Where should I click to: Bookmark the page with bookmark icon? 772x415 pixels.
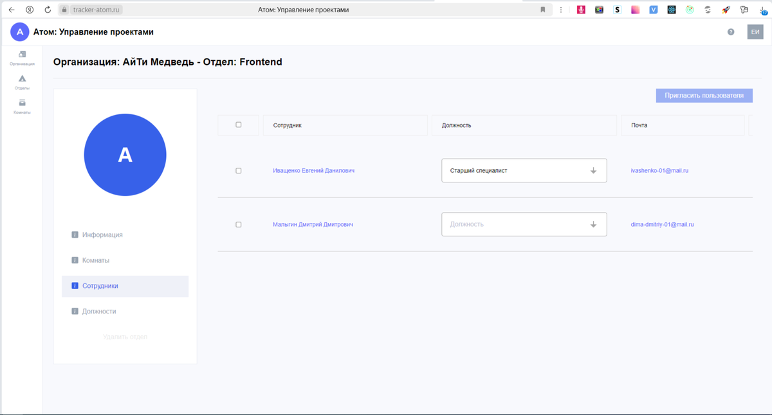tap(543, 10)
